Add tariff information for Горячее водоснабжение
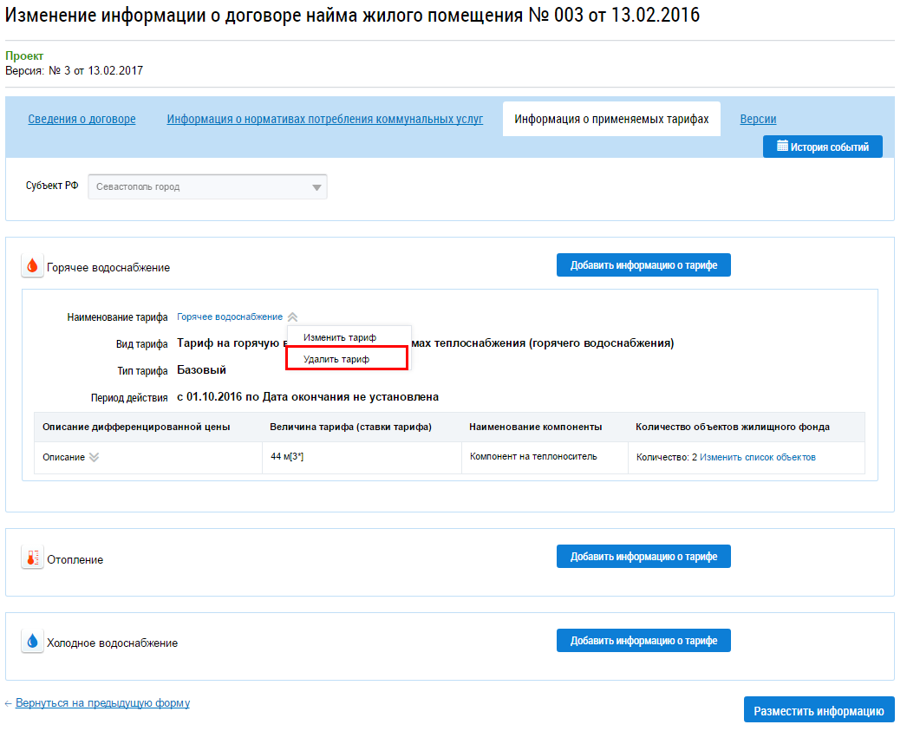907x731 pixels. click(x=643, y=265)
